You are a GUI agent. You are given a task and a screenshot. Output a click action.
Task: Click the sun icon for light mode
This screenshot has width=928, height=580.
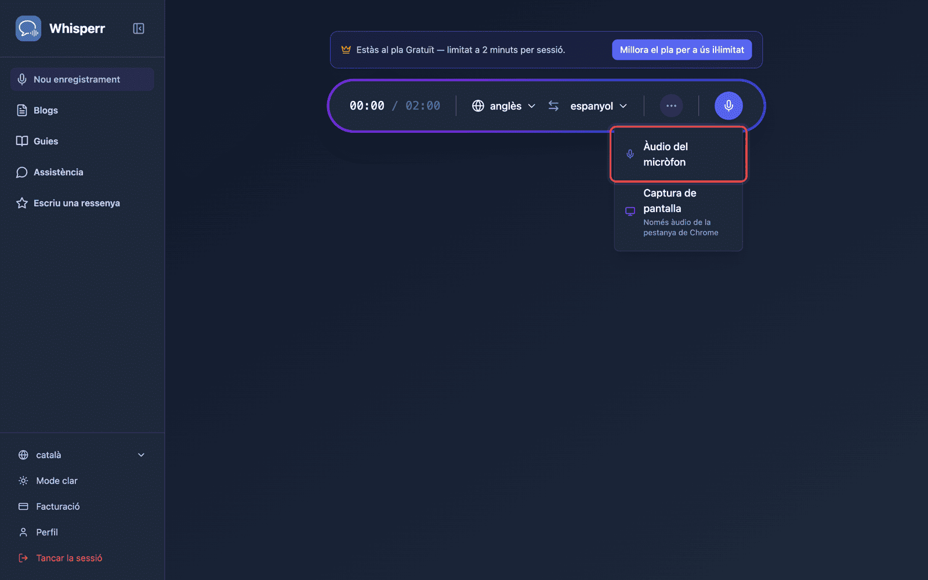(x=23, y=481)
